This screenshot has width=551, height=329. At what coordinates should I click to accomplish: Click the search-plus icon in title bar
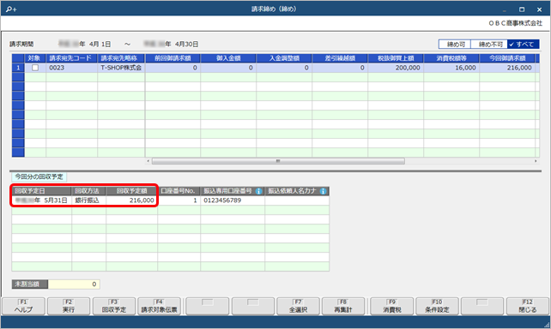(x=11, y=9)
